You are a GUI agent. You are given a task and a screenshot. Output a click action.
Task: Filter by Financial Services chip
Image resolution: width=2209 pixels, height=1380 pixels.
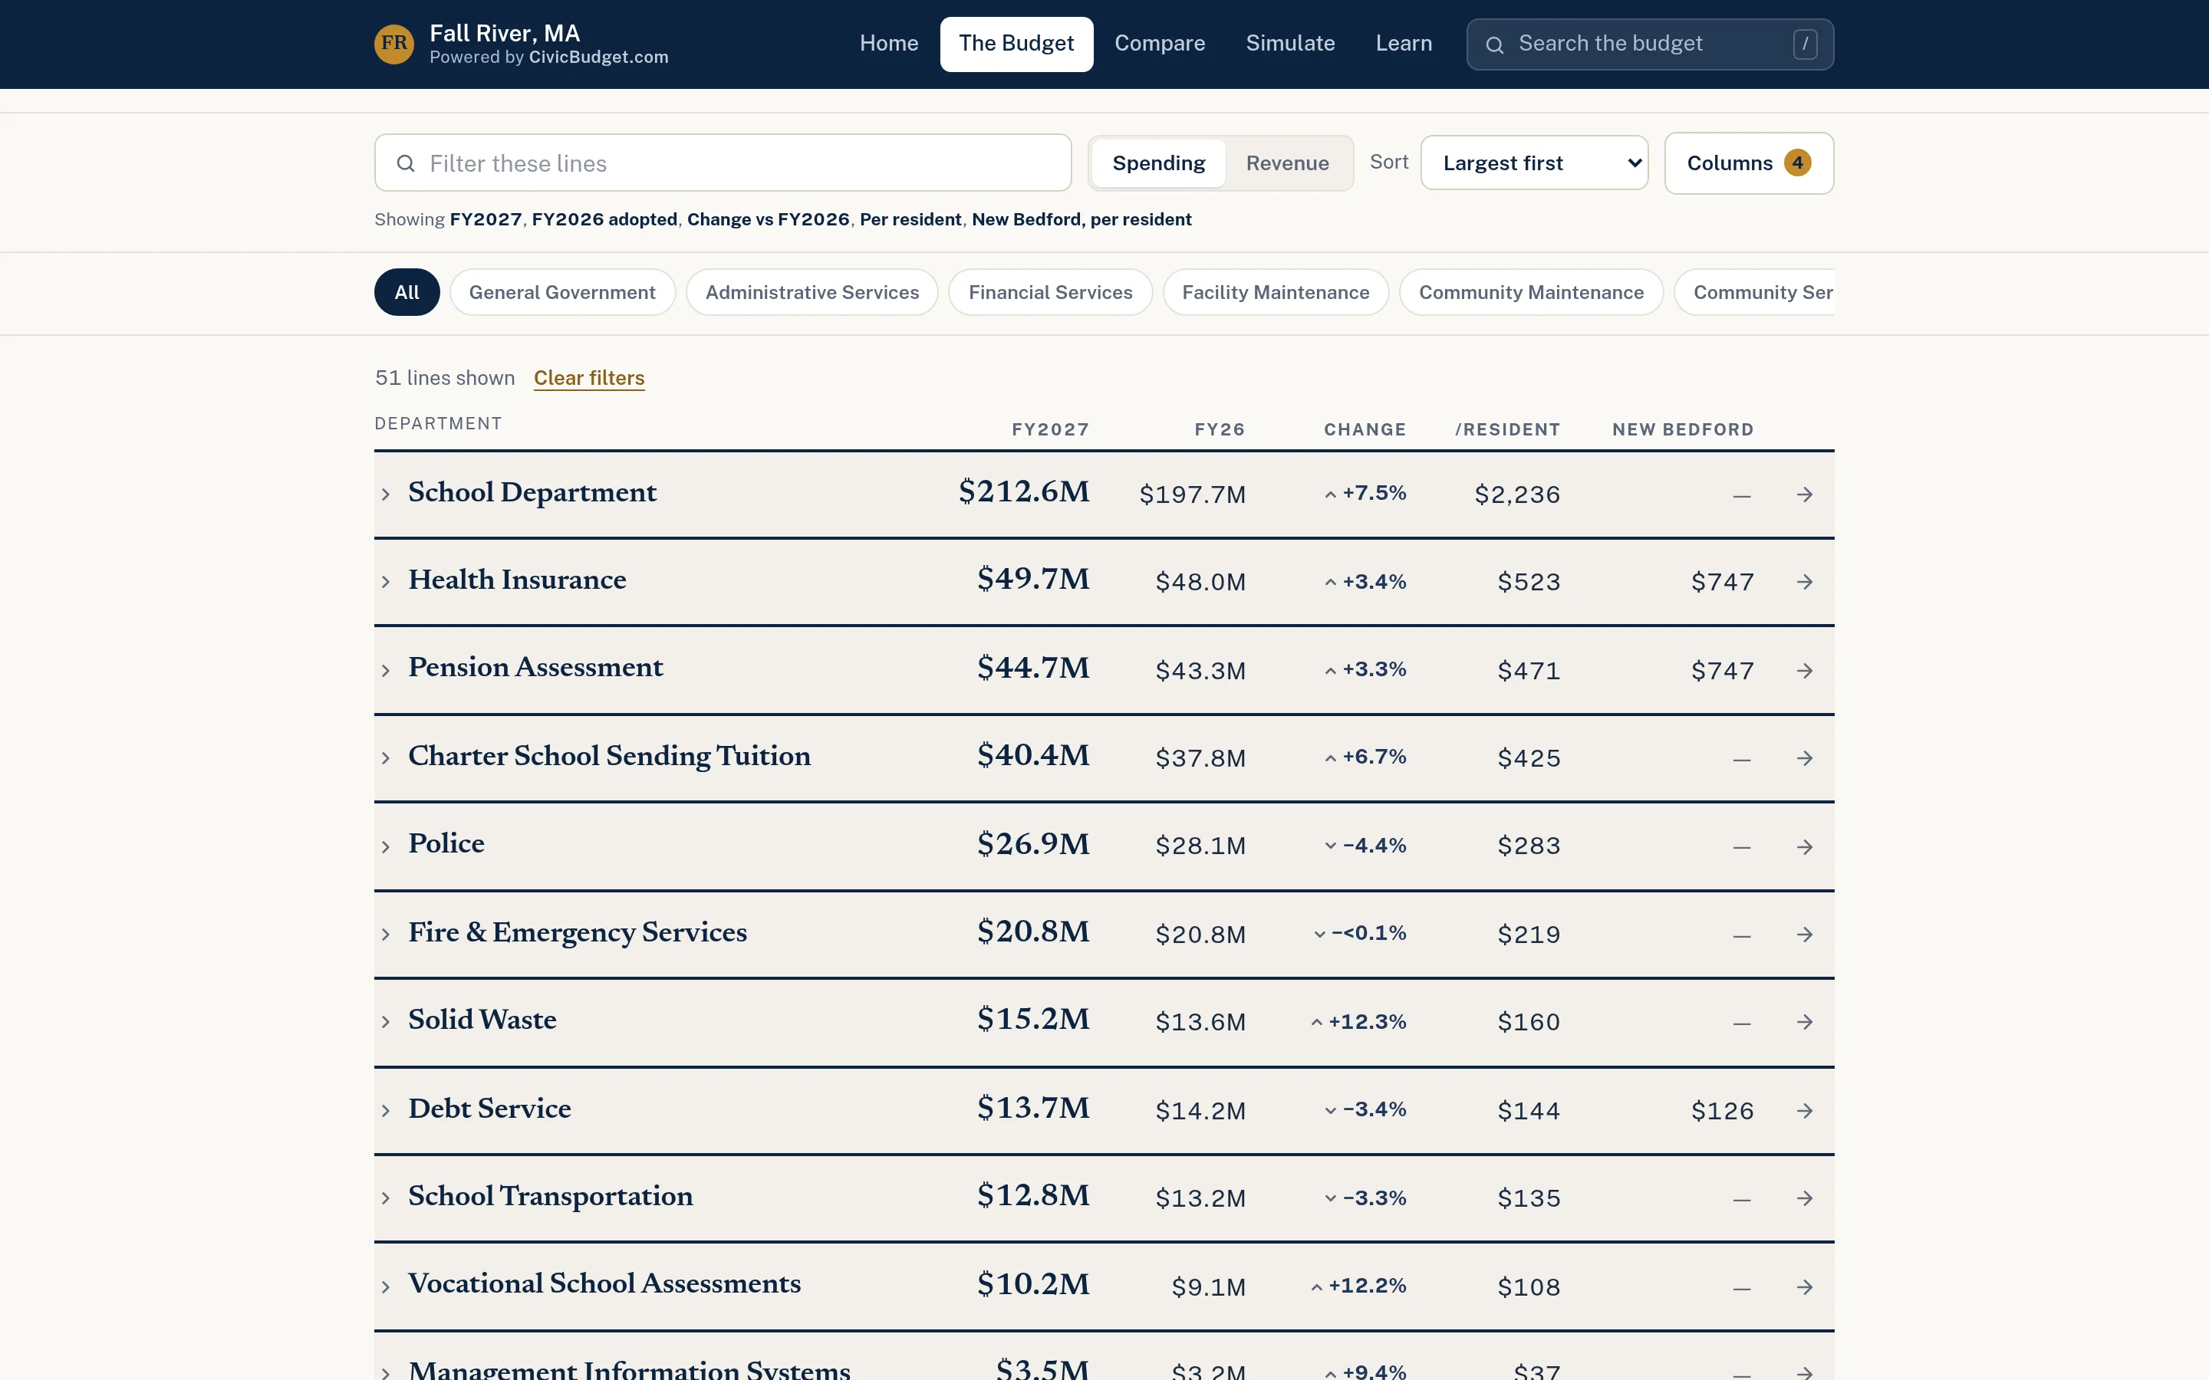coord(1051,292)
